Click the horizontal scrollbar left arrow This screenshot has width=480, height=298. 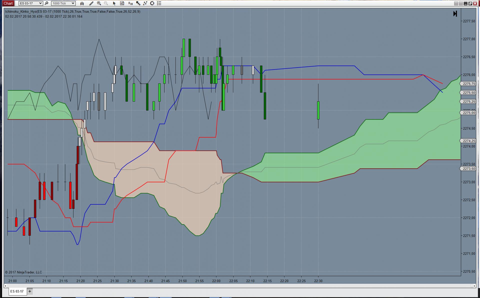5,286
